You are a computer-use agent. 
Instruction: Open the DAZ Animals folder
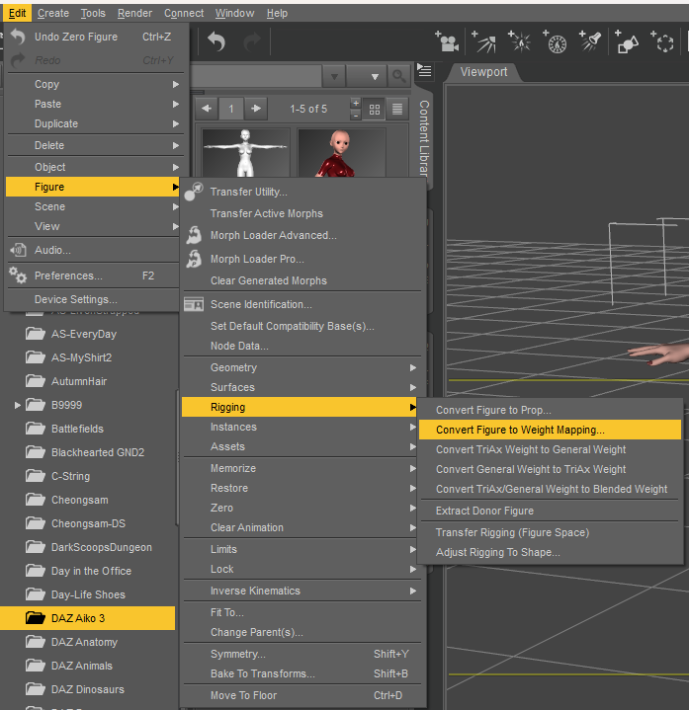[x=81, y=666]
